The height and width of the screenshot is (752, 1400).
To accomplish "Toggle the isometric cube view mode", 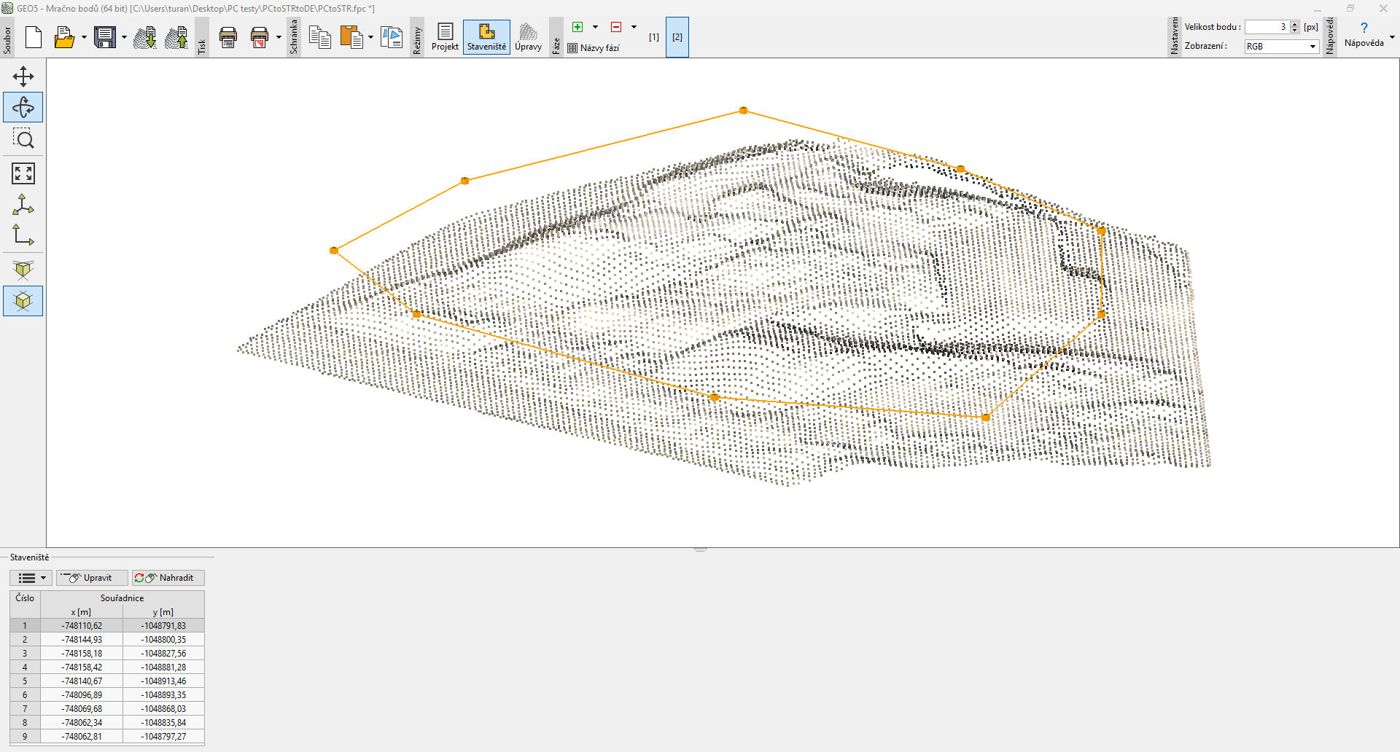I will (23, 301).
